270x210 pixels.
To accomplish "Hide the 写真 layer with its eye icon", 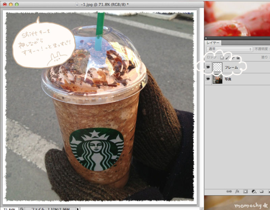I will coord(208,79).
